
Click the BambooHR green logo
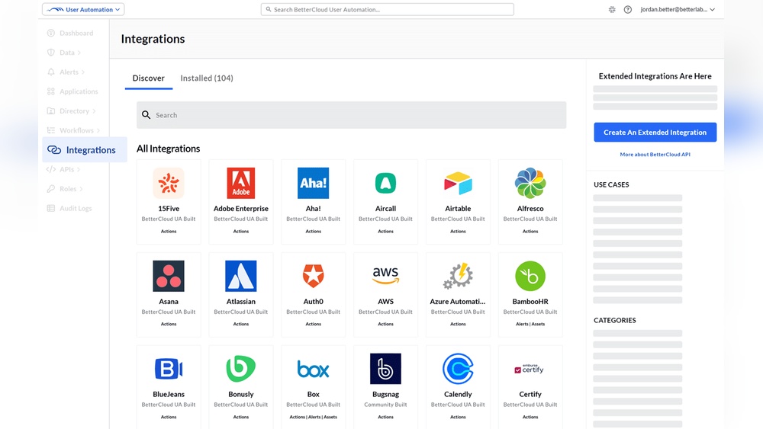coord(530,276)
